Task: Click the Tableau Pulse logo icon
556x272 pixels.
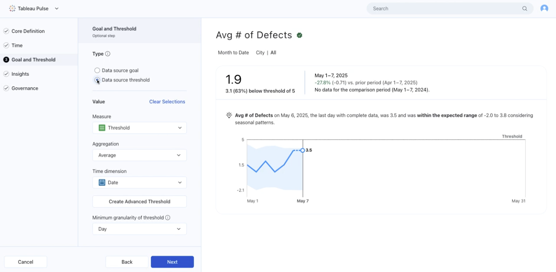Action: 12,9
